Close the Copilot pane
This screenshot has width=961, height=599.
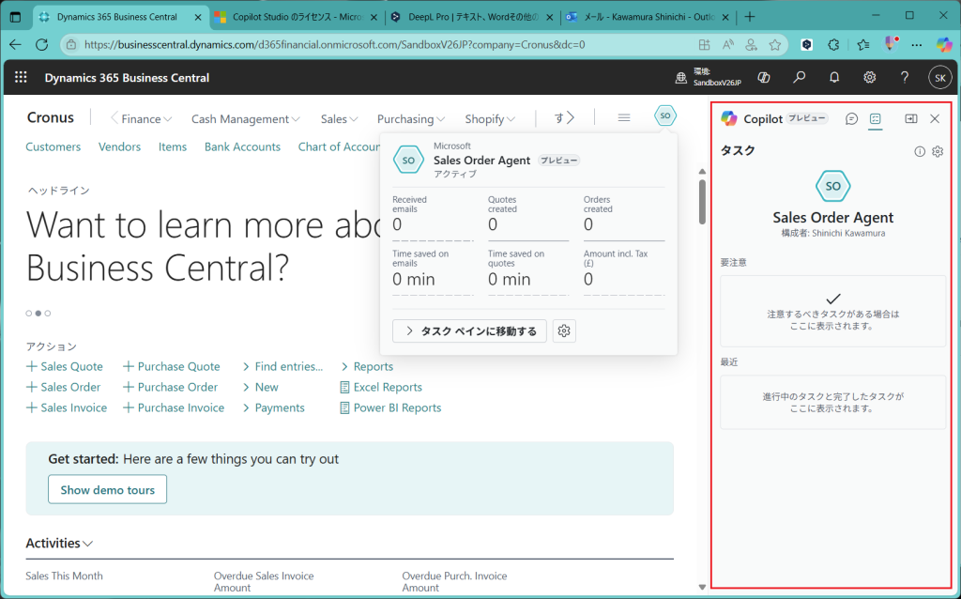point(935,119)
